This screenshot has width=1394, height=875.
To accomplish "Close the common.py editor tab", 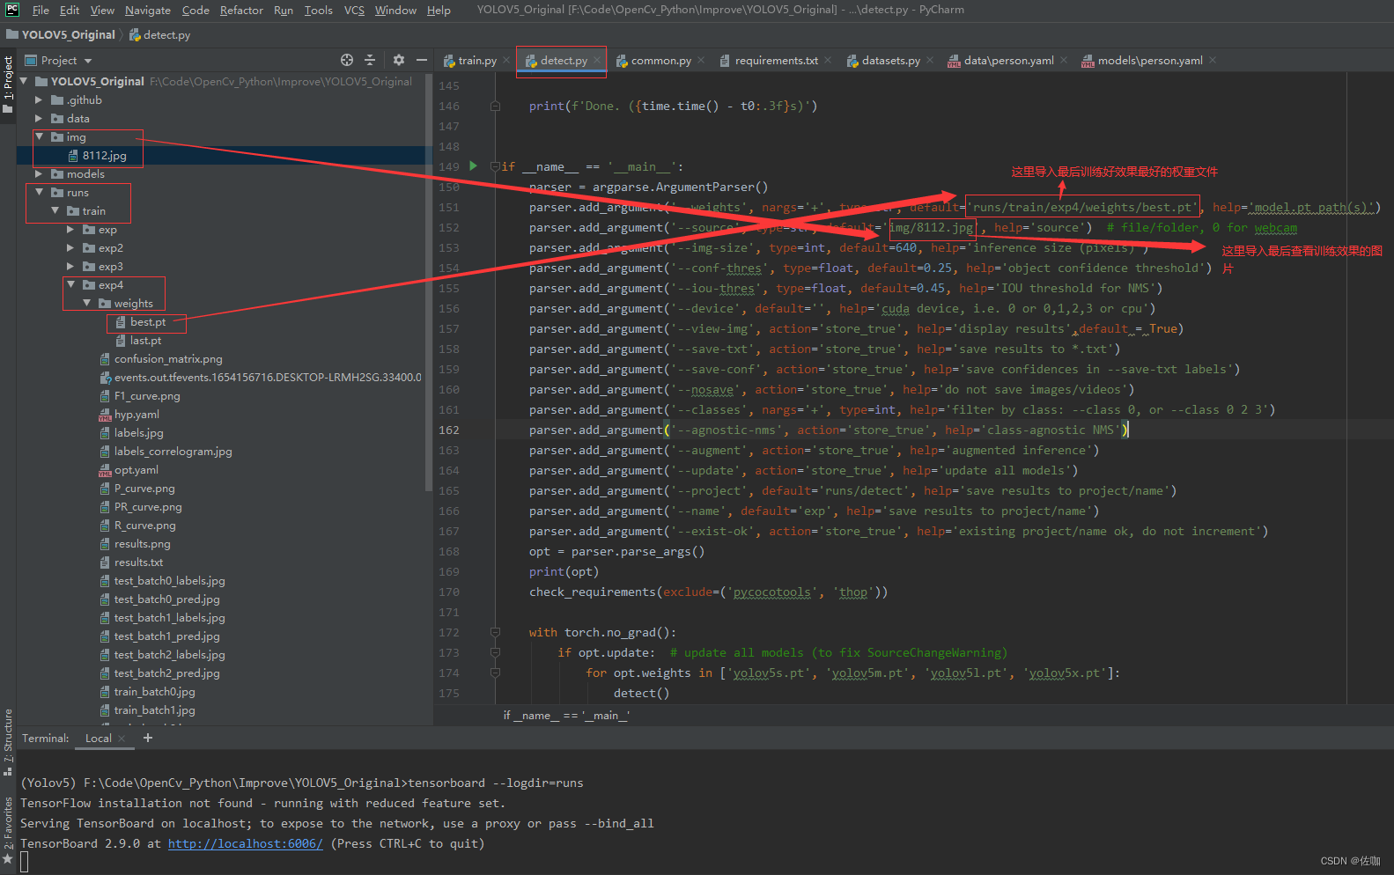I will (x=701, y=61).
